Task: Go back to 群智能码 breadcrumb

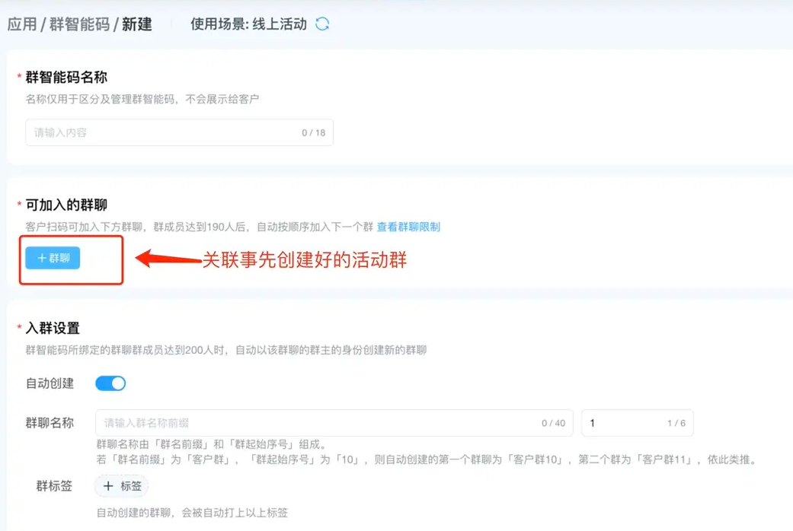Action: [79, 24]
